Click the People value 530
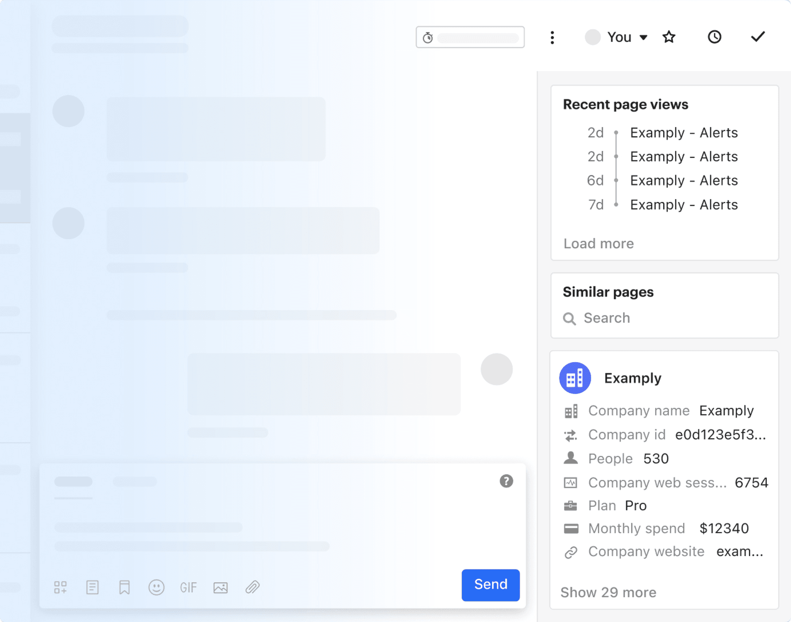This screenshot has height=622, width=791. point(656,459)
